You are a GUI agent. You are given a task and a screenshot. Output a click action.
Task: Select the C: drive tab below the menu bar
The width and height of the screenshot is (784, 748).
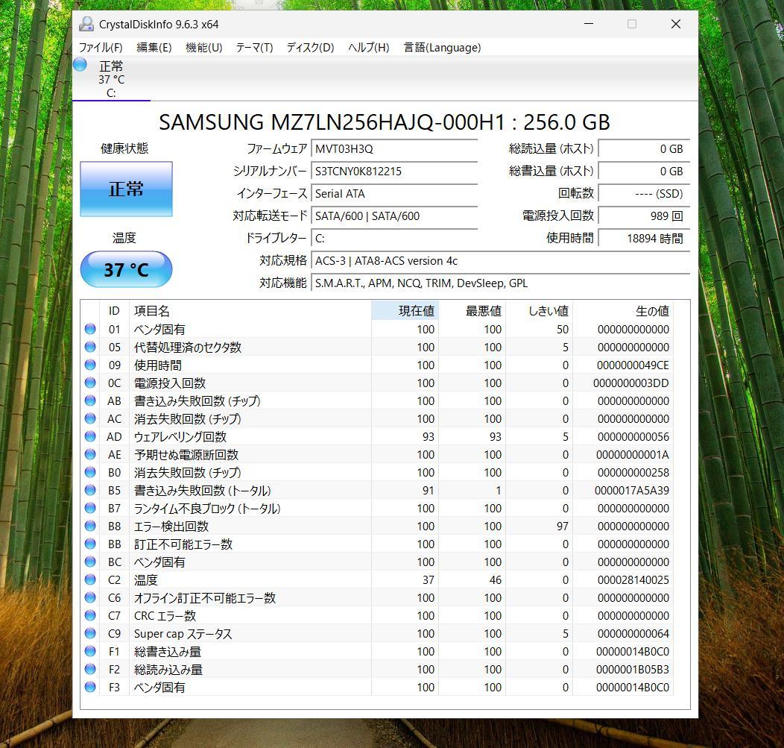(x=110, y=78)
